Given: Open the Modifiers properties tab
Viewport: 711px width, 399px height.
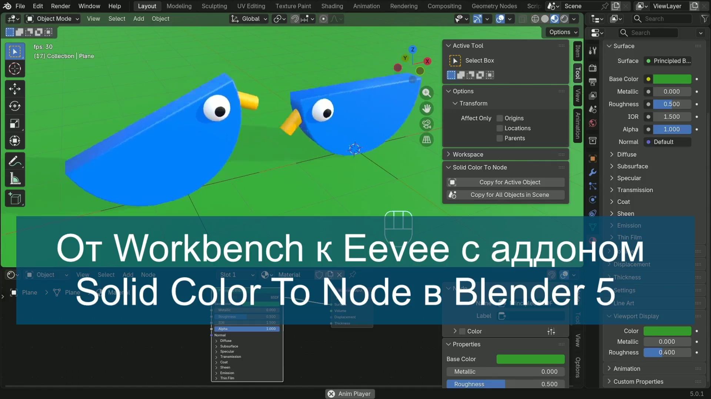Looking at the screenshot, I should coord(592,172).
